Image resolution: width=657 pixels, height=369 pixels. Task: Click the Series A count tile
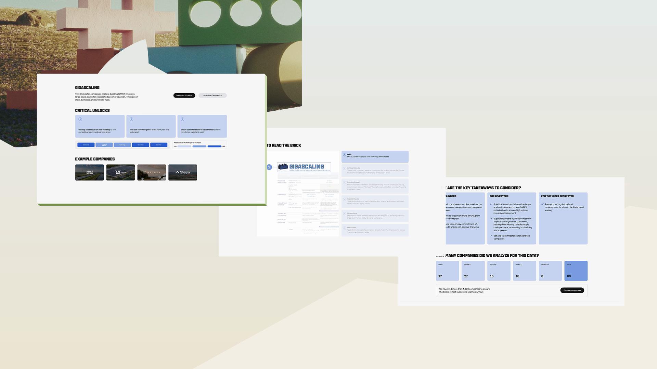[473, 271]
